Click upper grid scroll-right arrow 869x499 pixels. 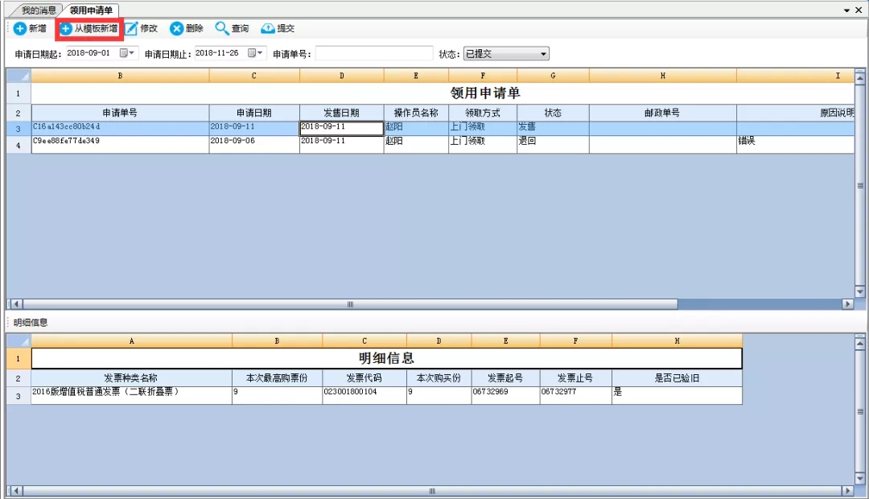click(x=847, y=304)
